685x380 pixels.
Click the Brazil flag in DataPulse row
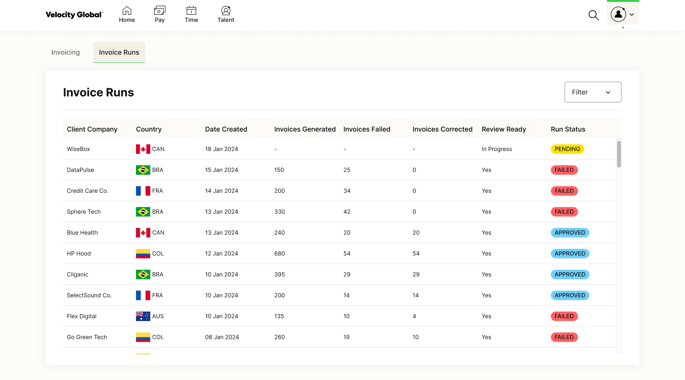point(143,170)
